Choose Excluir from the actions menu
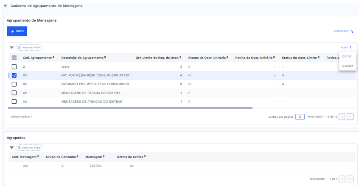The height and width of the screenshot is (186, 359). tap(348, 66)
